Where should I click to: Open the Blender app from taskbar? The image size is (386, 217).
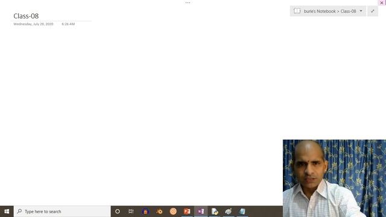point(159,212)
